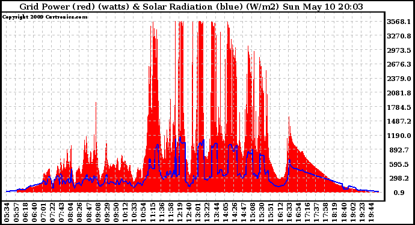Click the 12:19 time label
Viewport: 415px width, 225px height.
[x=179, y=212]
